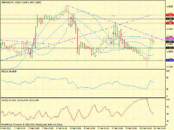
Task: Click the red 1.5881 price level tag
Action: (169, 23)
